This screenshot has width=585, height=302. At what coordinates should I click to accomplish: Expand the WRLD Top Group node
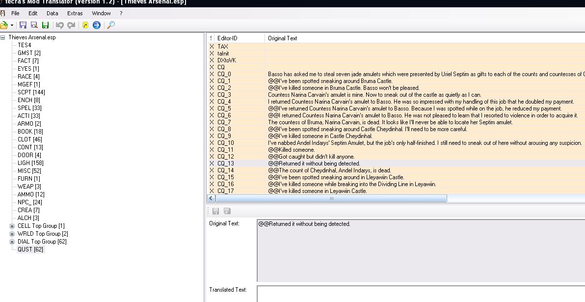click(x=12, y=234)
